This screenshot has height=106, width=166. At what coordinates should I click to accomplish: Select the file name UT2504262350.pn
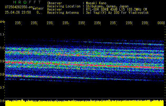[19, 7]
